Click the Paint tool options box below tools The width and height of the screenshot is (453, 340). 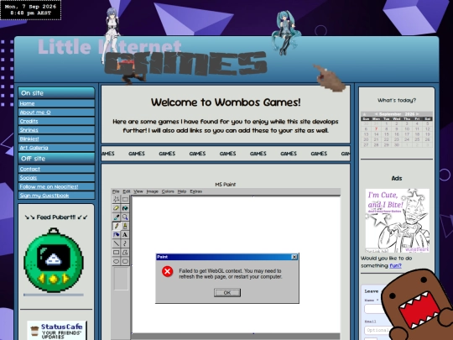[121, 279]
